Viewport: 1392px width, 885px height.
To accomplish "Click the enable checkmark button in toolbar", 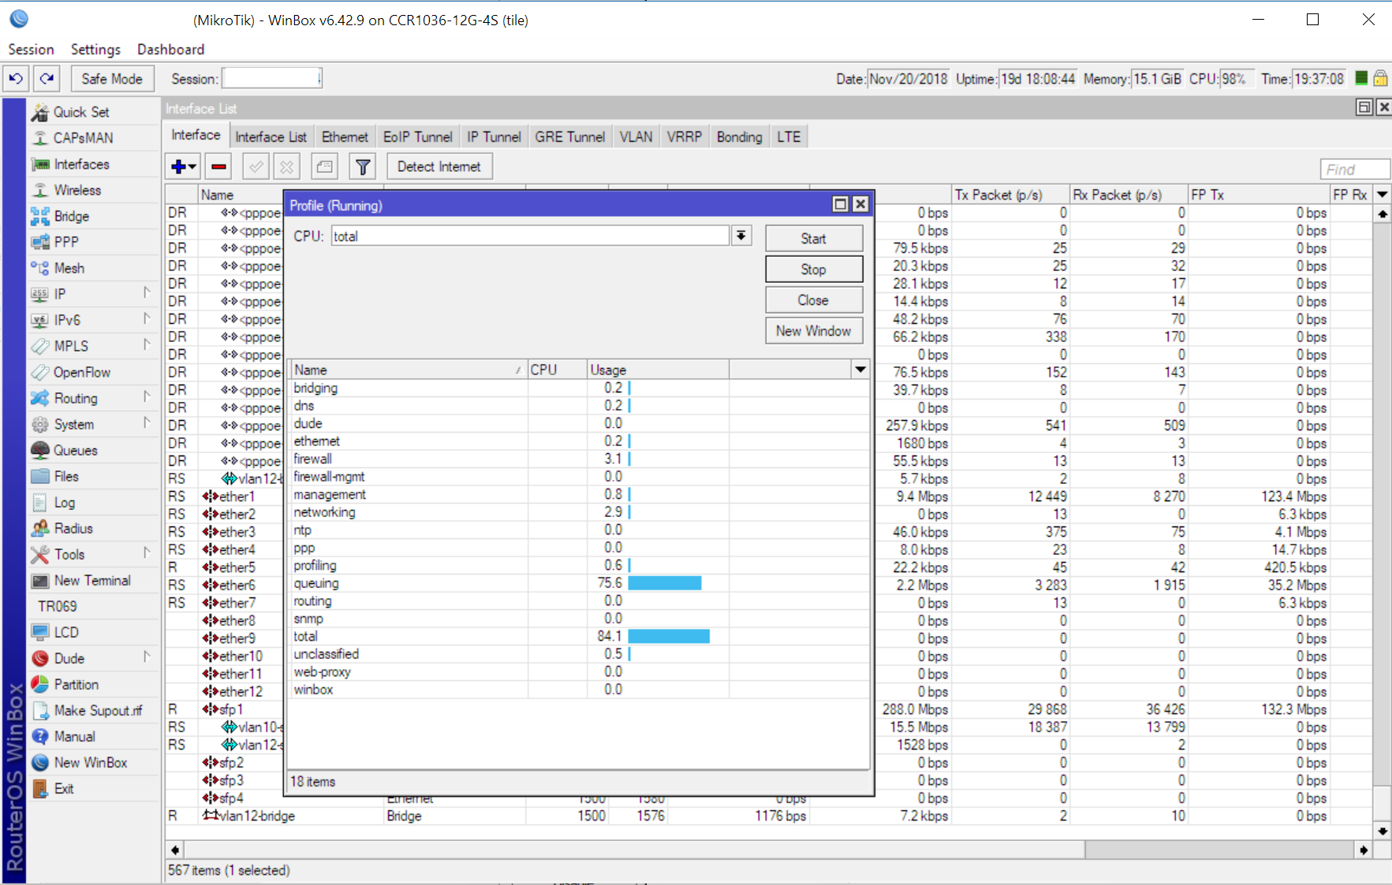I will pos(256,166).
